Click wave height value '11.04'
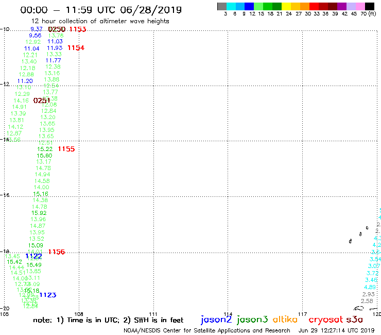This screenshot has width=381, height=335. pyautogui.click(x=32, y=48)
